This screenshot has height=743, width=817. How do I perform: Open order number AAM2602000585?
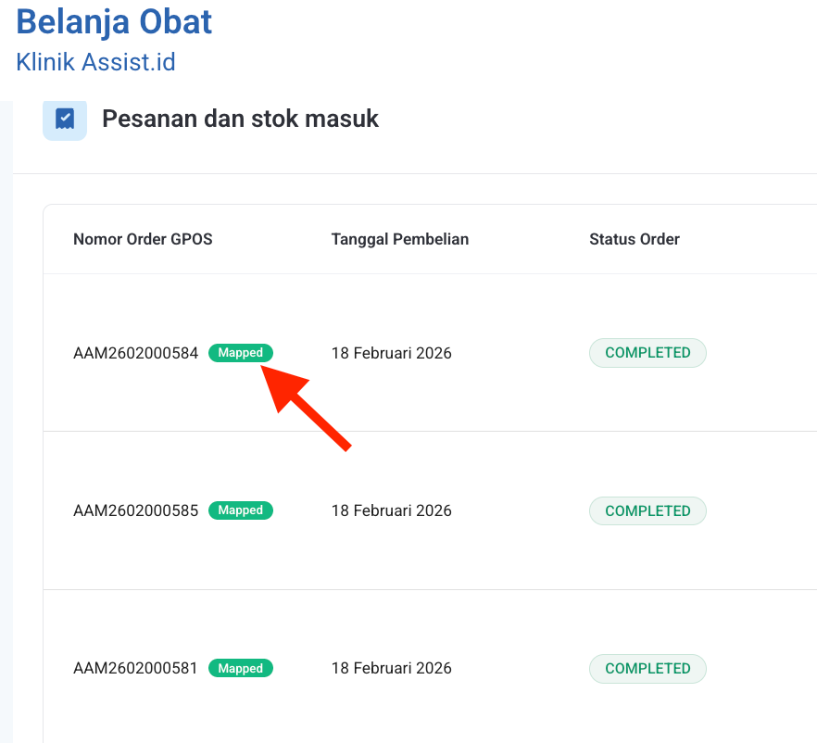tap(135, 510)
